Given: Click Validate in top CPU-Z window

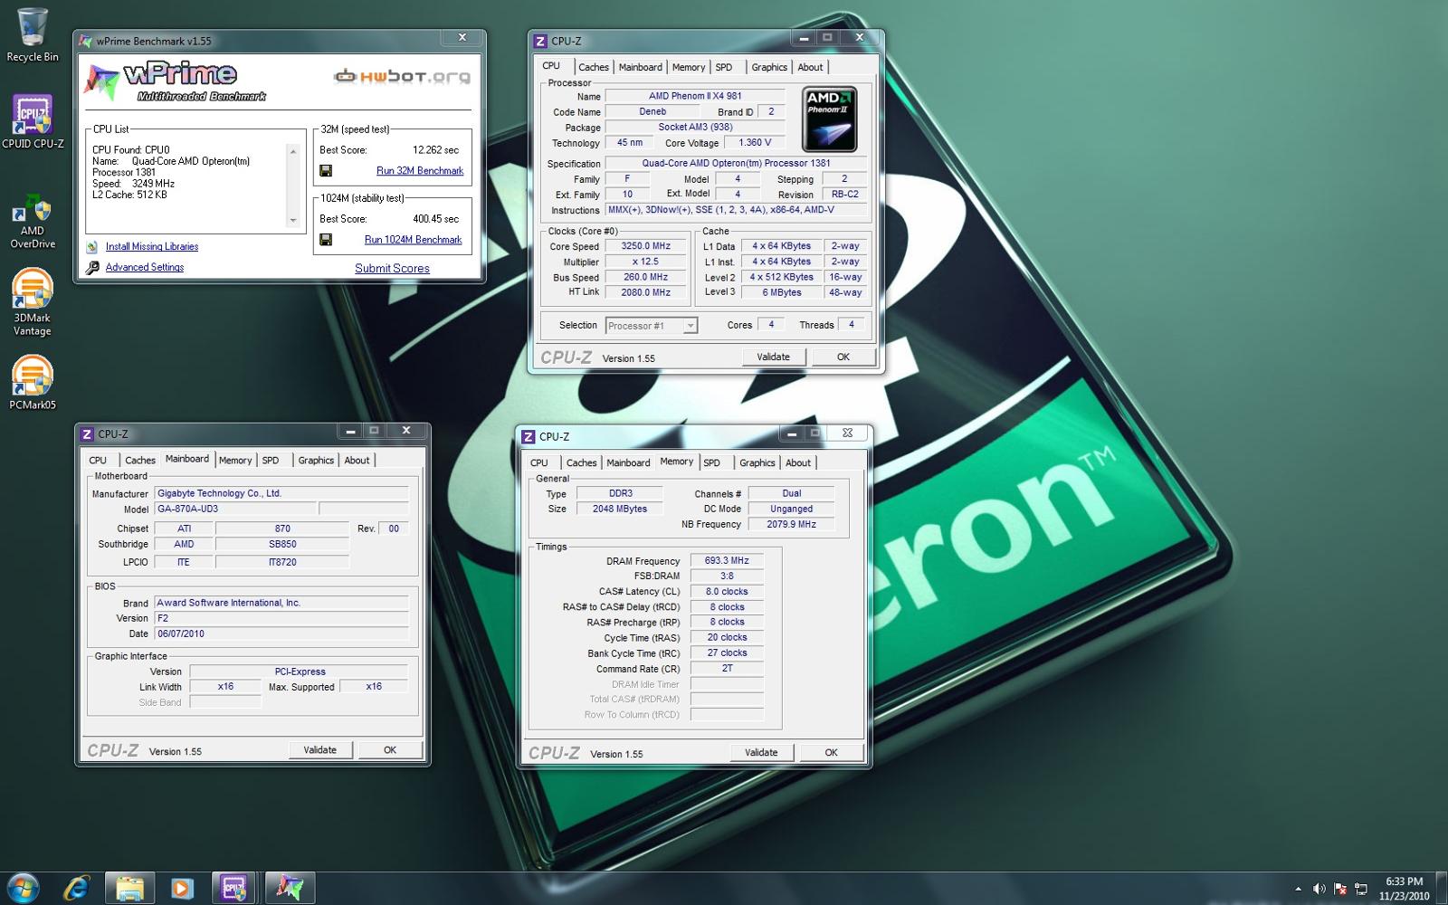Looking at the screenshot, I should [x=773, y=357].
